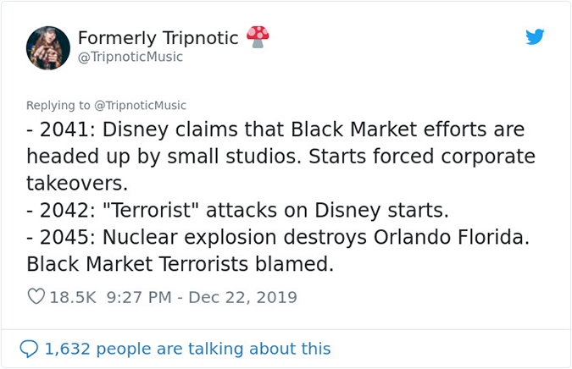The width and height of the screenshot is (572, 369).
Task: Click the 18.5K likes count
Action: (74, 297)
